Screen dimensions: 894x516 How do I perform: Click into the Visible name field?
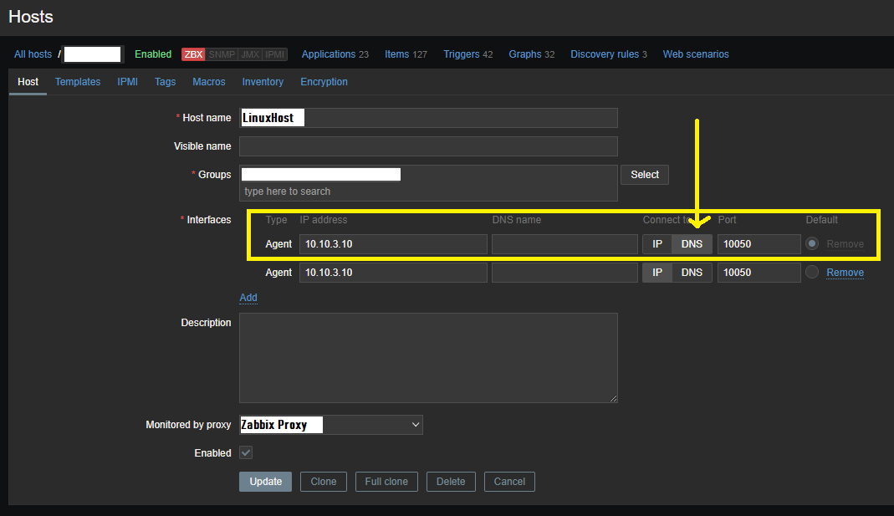[428, 146]
